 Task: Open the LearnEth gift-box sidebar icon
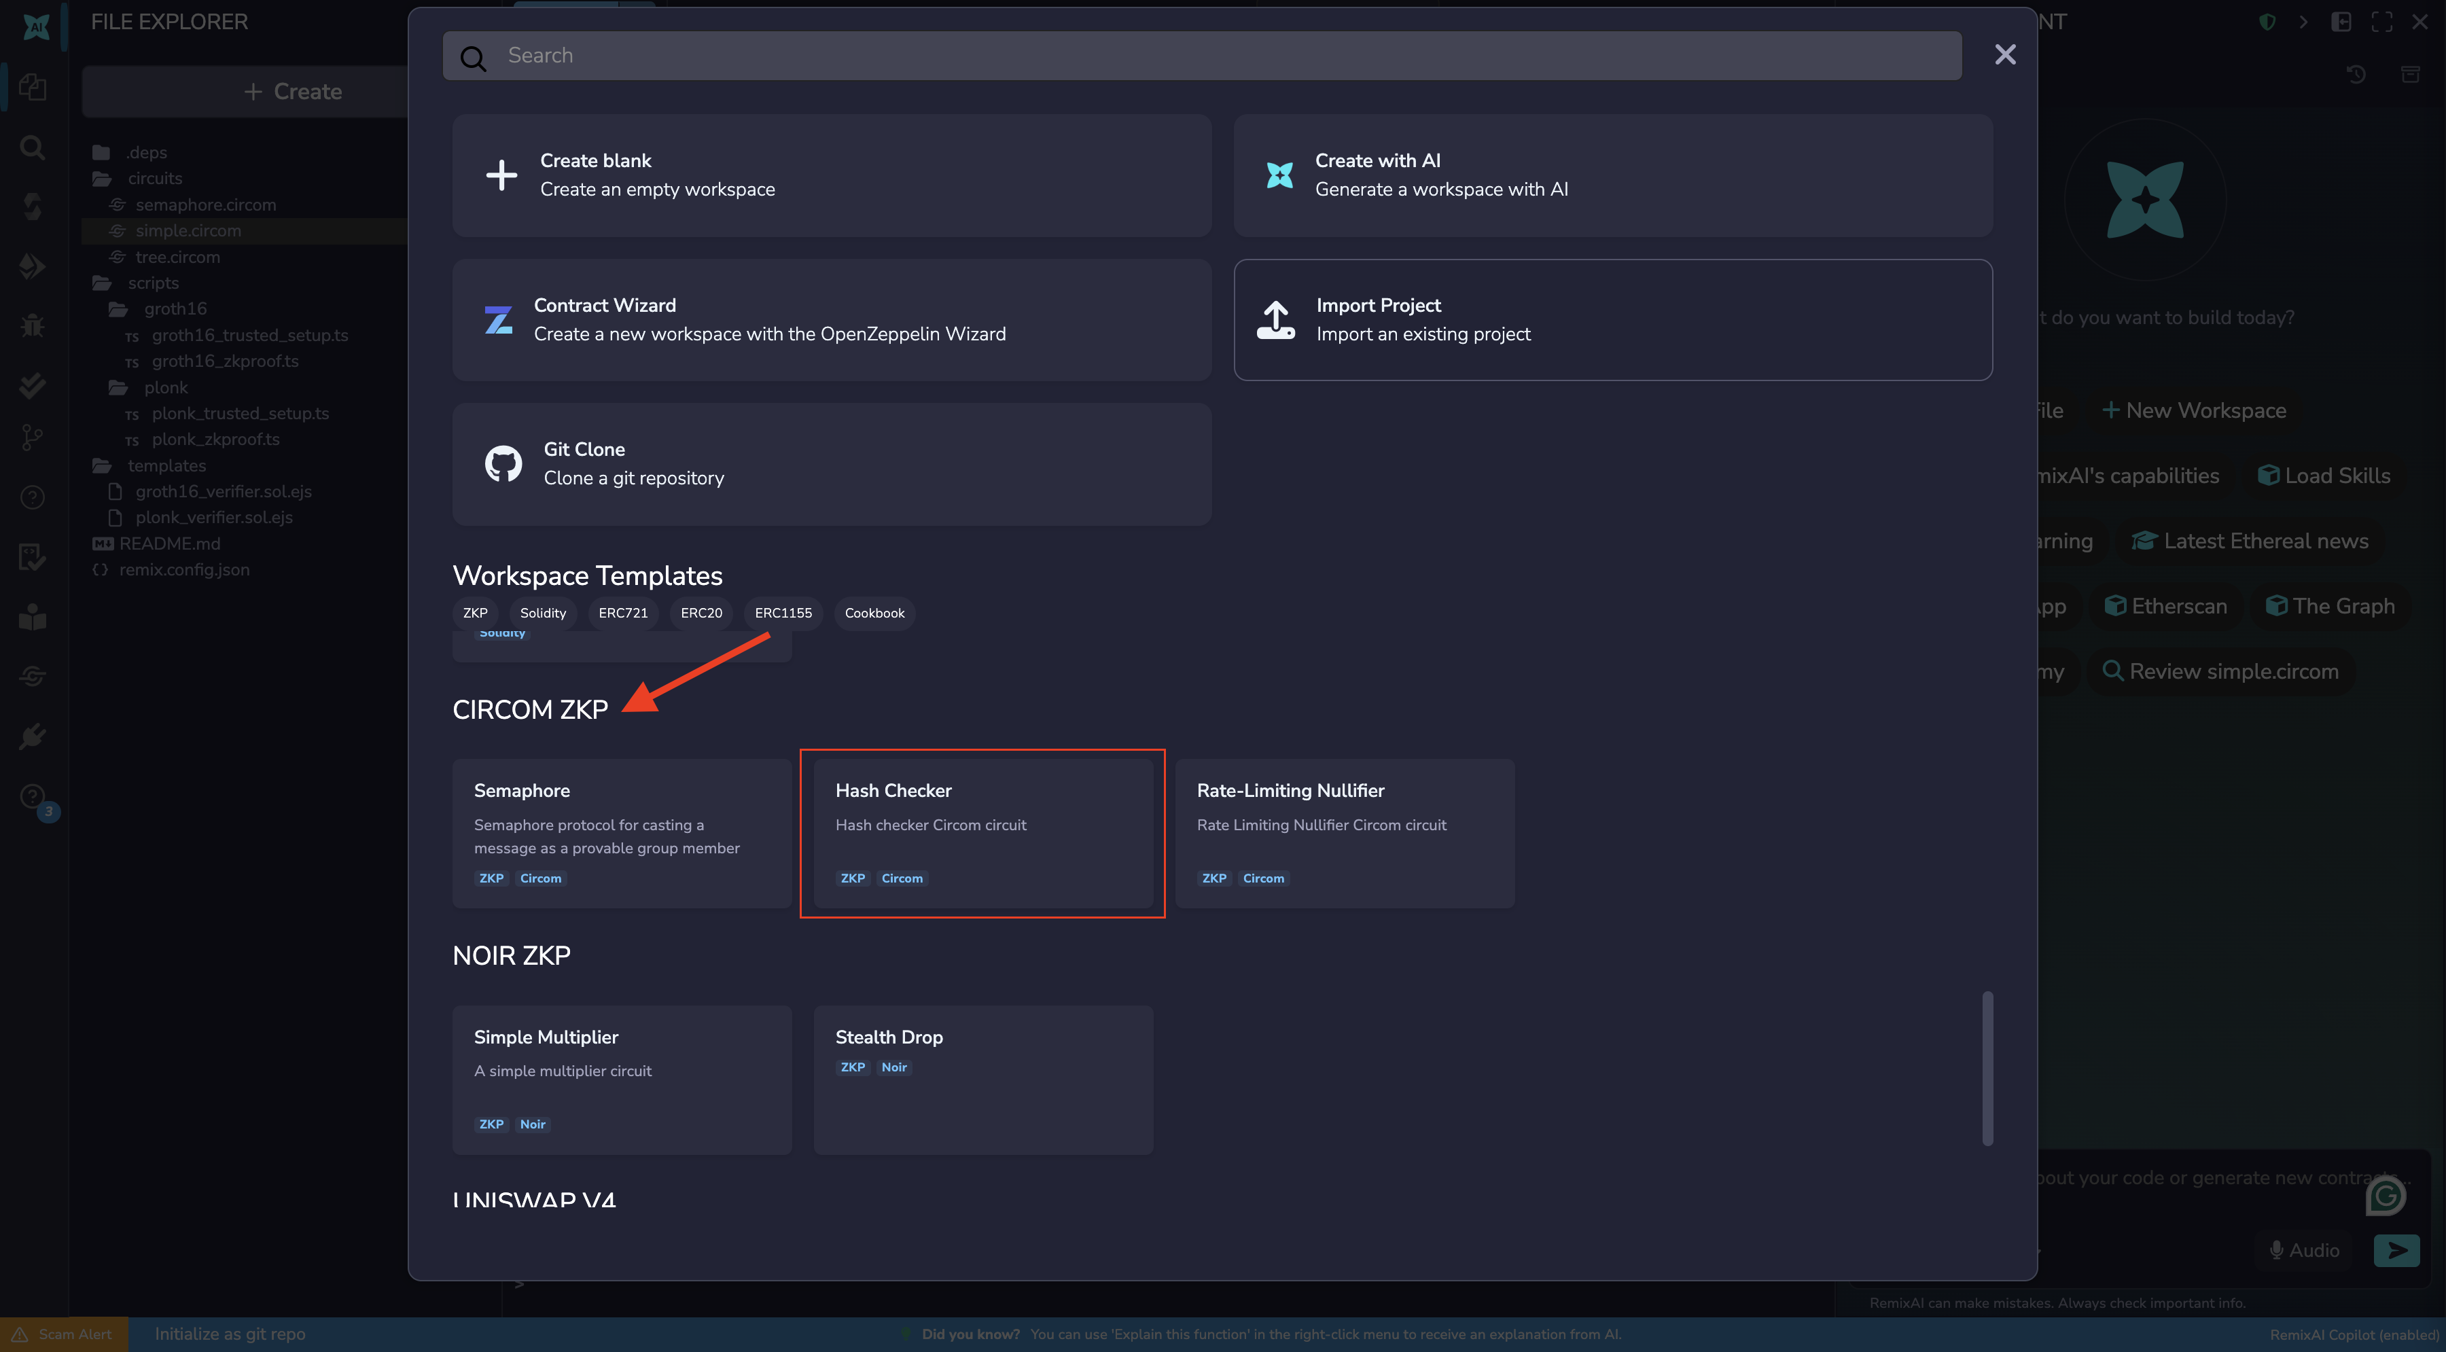(33, 617)
